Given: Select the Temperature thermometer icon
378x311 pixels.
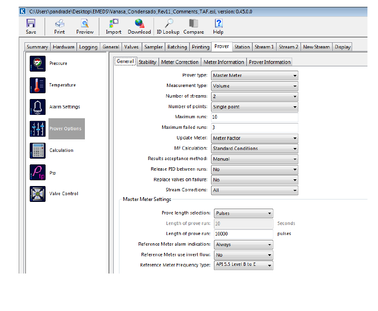Looking at the screenshot, I should point(37,85).
